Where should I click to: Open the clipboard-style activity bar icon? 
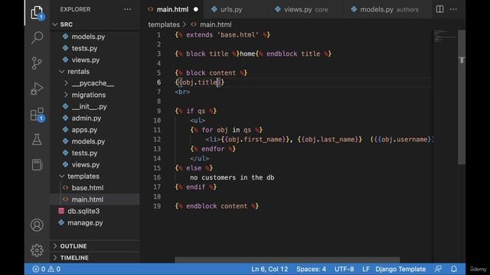pyautogui.click(x=37, y=165)
